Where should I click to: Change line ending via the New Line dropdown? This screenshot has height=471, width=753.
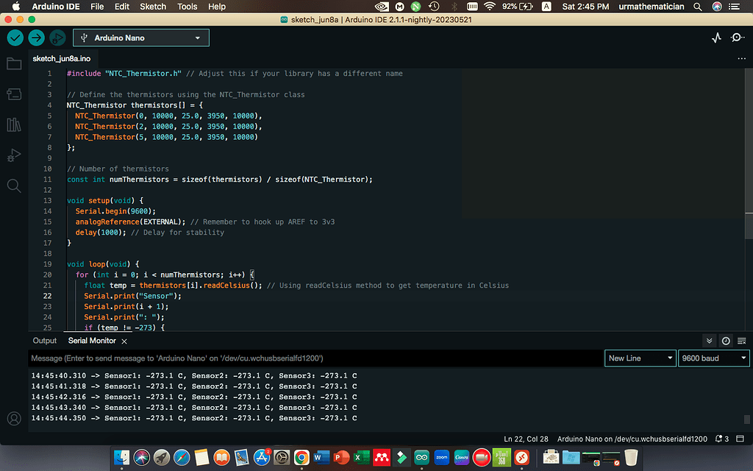(x=640, y=358)
